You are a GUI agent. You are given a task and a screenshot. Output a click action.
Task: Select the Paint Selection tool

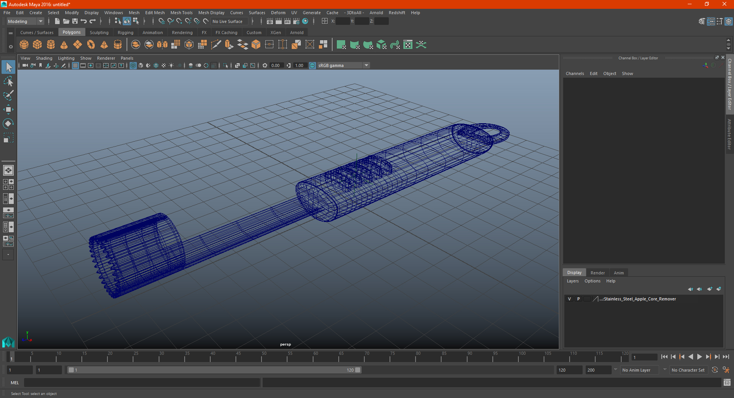pyautogui.click(x=8, y=95)
